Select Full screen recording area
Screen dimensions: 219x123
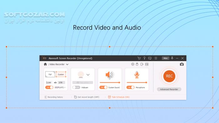tap(50, 74)
